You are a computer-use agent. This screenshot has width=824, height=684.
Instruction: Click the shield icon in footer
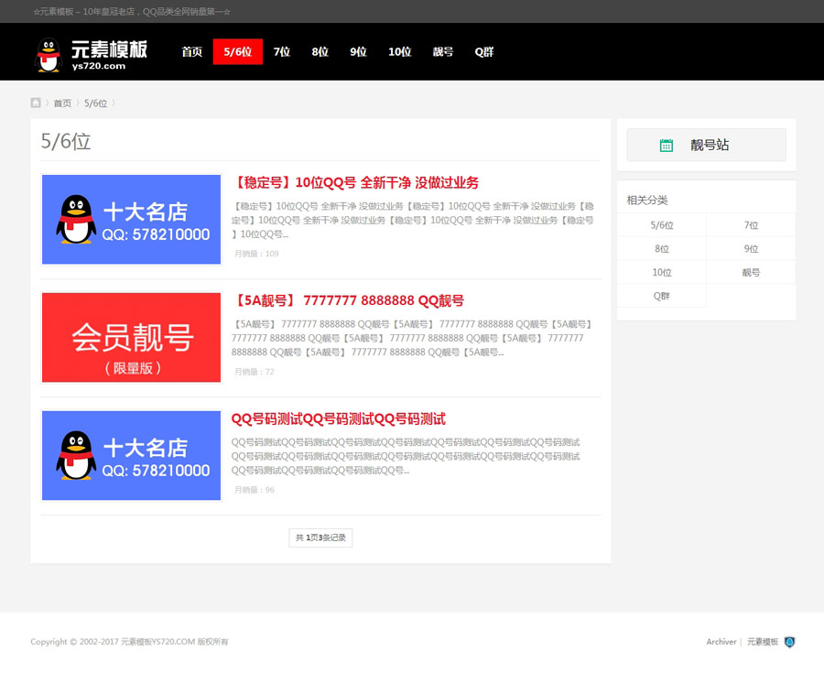[789, 641]
